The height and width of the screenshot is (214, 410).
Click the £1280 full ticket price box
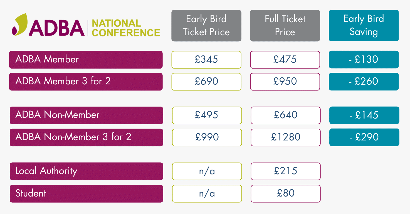pyautogui.click(x=286, y=137)
